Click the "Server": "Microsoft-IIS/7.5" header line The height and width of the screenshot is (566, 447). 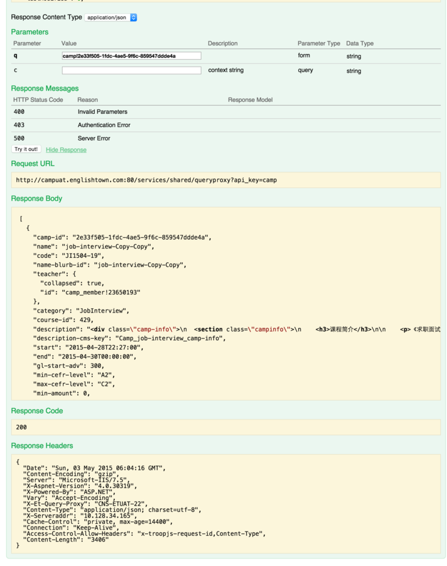coord(77,480)
